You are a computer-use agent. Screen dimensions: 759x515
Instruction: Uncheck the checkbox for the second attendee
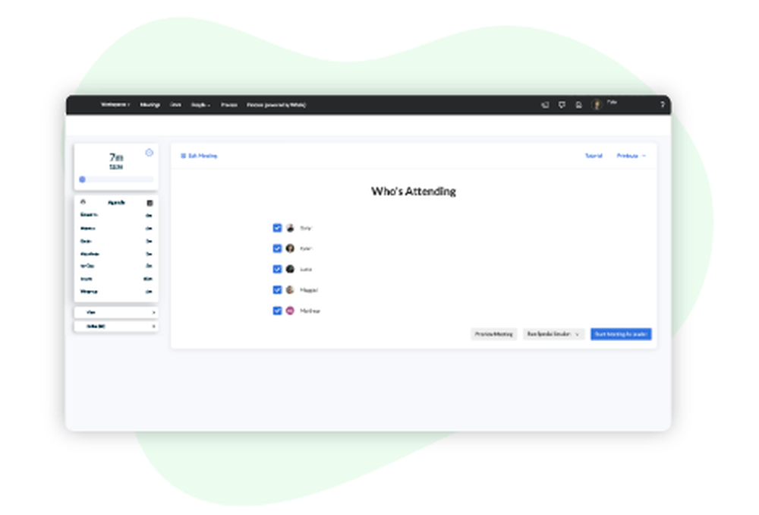277,248
